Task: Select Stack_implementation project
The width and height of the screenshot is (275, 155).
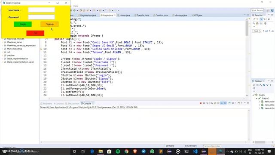Action: [x=17, y=59]
